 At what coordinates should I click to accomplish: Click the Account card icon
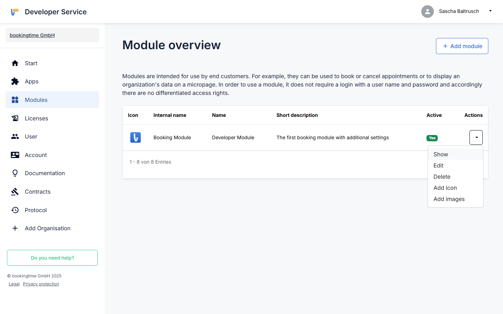click(15, 155)
